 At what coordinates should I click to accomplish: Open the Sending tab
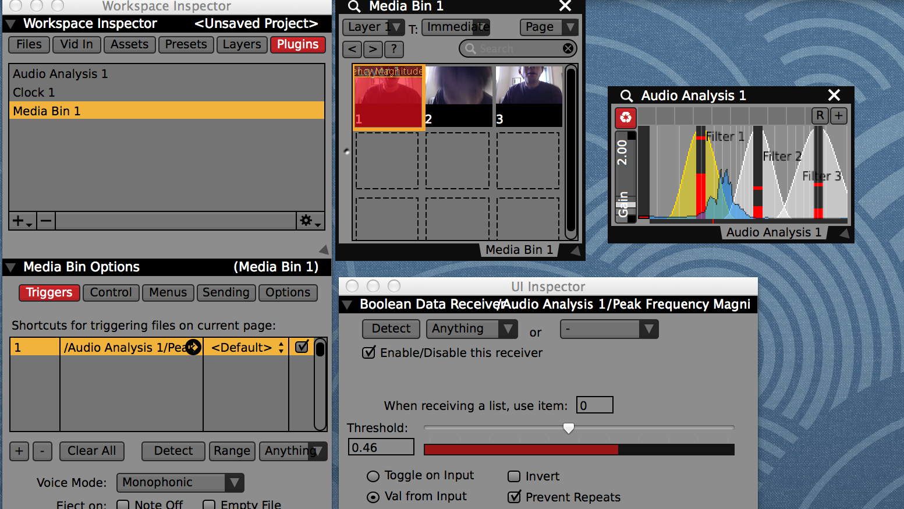(226, 292)
